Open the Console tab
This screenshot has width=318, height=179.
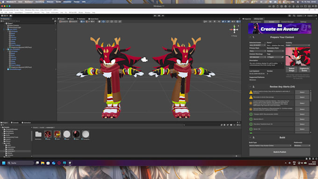[14, 122]
